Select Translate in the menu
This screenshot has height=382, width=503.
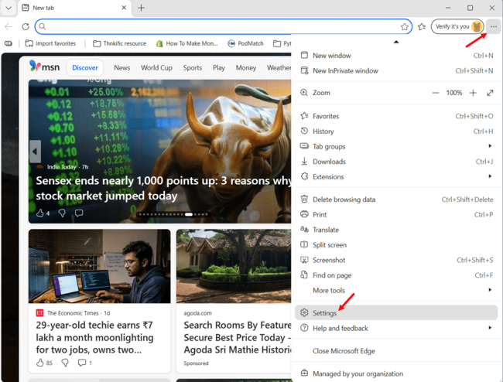click(x=396, y=230)
